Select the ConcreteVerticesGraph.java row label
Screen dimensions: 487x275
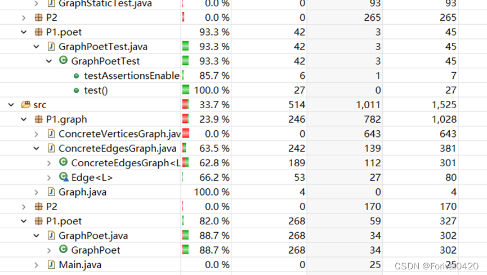(x=119, y=134)
